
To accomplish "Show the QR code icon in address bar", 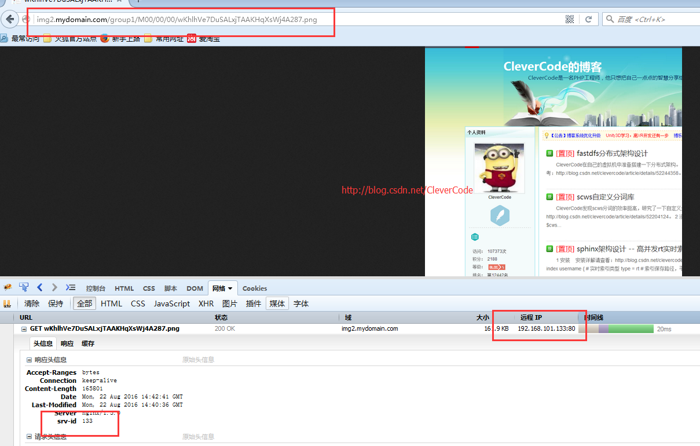I will click(x=570, y=19).
